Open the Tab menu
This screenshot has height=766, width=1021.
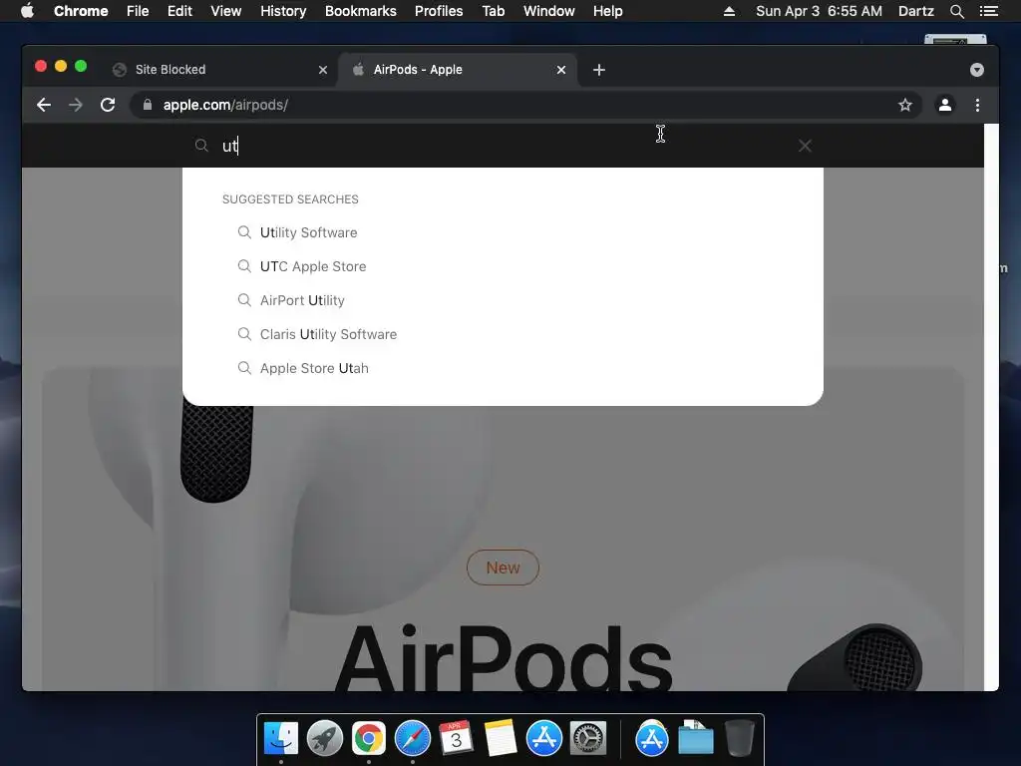pyautogui.click(x=494, y=11)
